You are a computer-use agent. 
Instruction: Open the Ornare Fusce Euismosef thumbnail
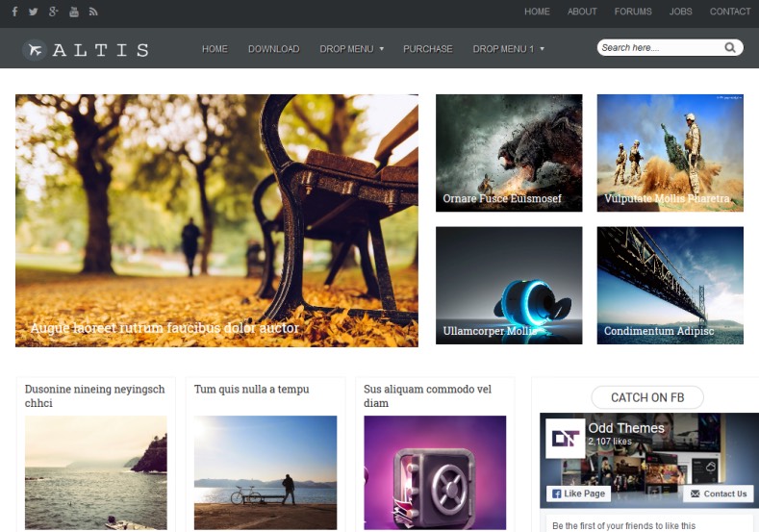[x=509, y=153]
